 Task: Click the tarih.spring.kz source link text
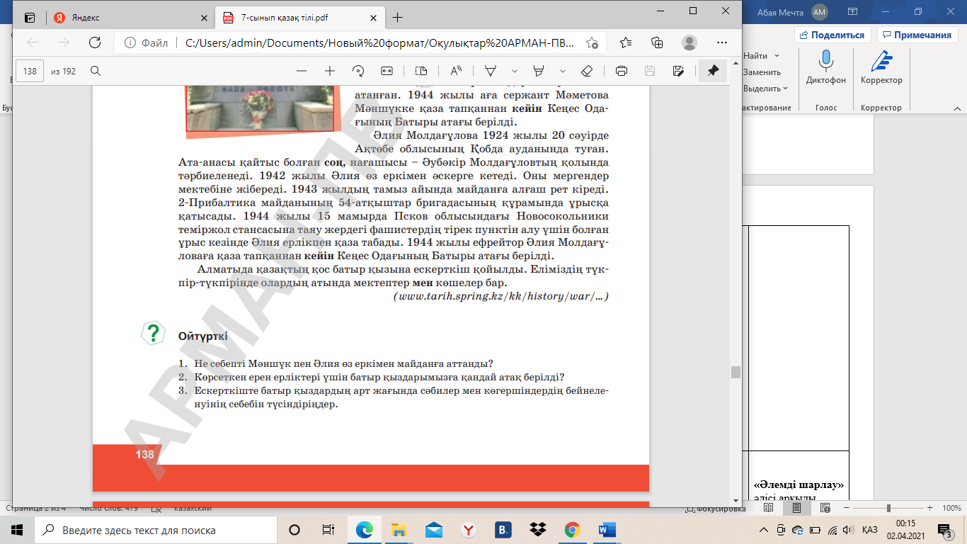(x=500, y=296)
